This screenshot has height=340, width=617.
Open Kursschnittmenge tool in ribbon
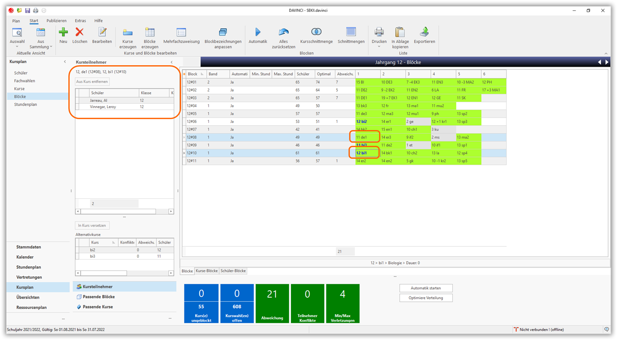316,32
